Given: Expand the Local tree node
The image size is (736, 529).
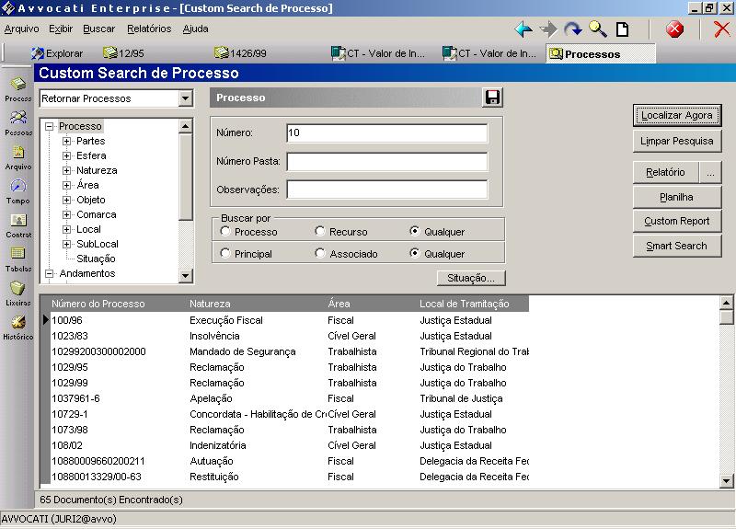Looking at the screenshot, I should (x=66, y=229).
